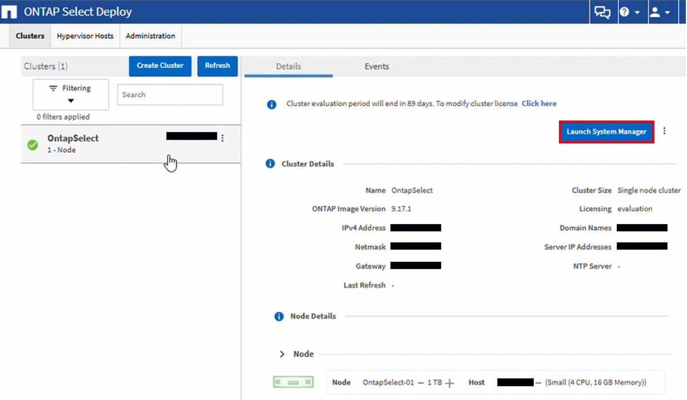Click the Node Details info icon

(279, 317)
